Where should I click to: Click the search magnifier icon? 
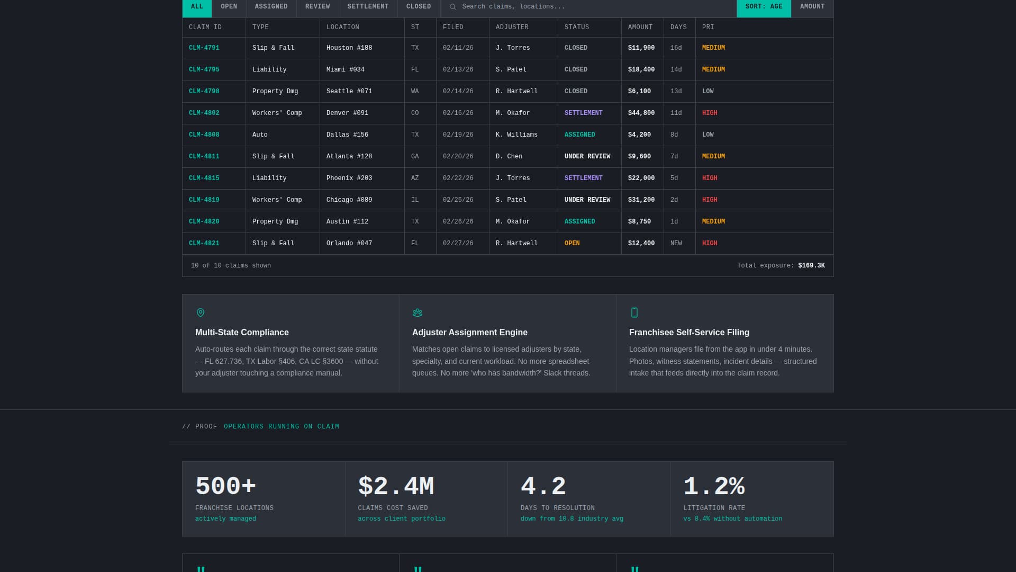(x=452, y=7)
